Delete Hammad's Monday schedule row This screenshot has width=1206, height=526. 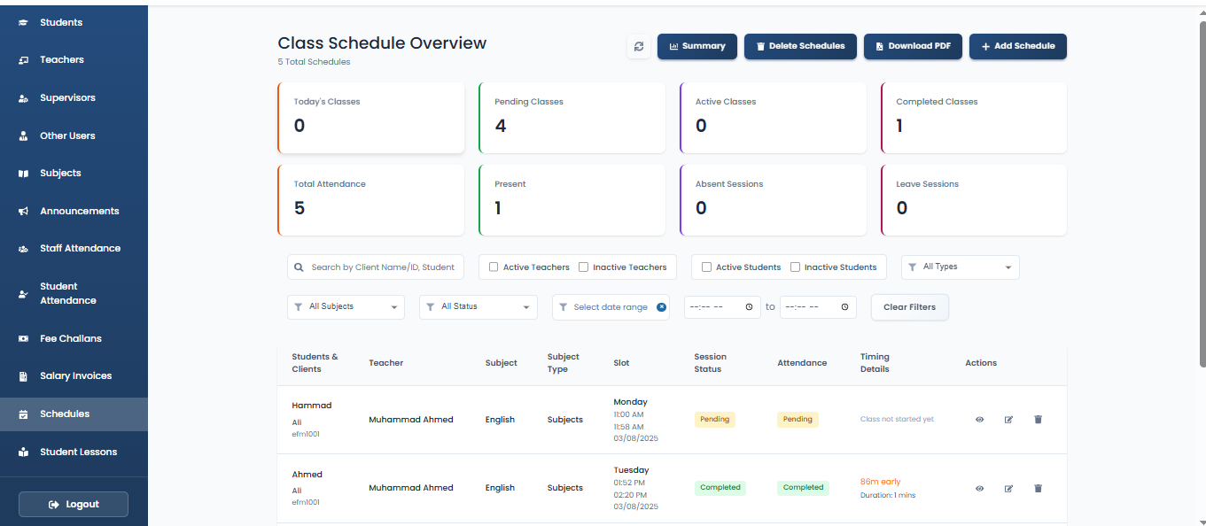point(1038,420)
